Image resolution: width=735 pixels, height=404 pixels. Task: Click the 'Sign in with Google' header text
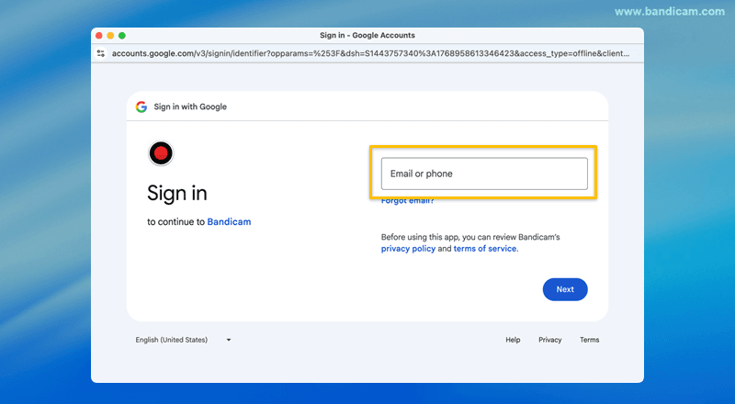190,107
